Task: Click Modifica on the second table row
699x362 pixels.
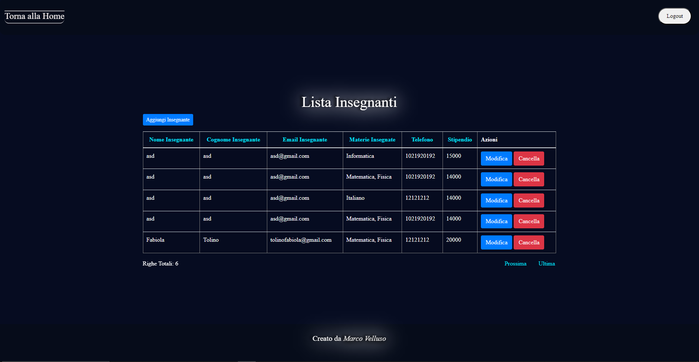Action: (496, 179)
